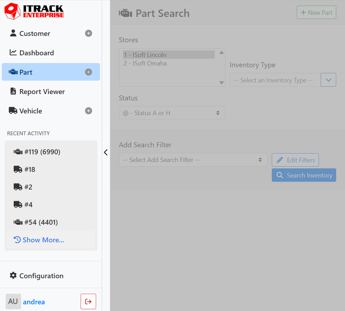Open Report Viewer from the sidebar
Image resolution: width=345 pixels, height=311 pixels.
42,92
